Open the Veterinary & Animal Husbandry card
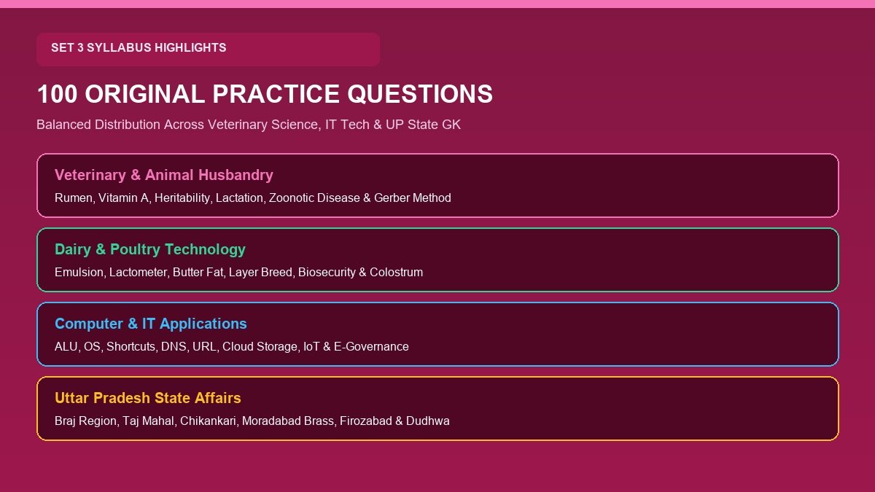The height and width of the screenshot is (492, 875). pos(437,185)
